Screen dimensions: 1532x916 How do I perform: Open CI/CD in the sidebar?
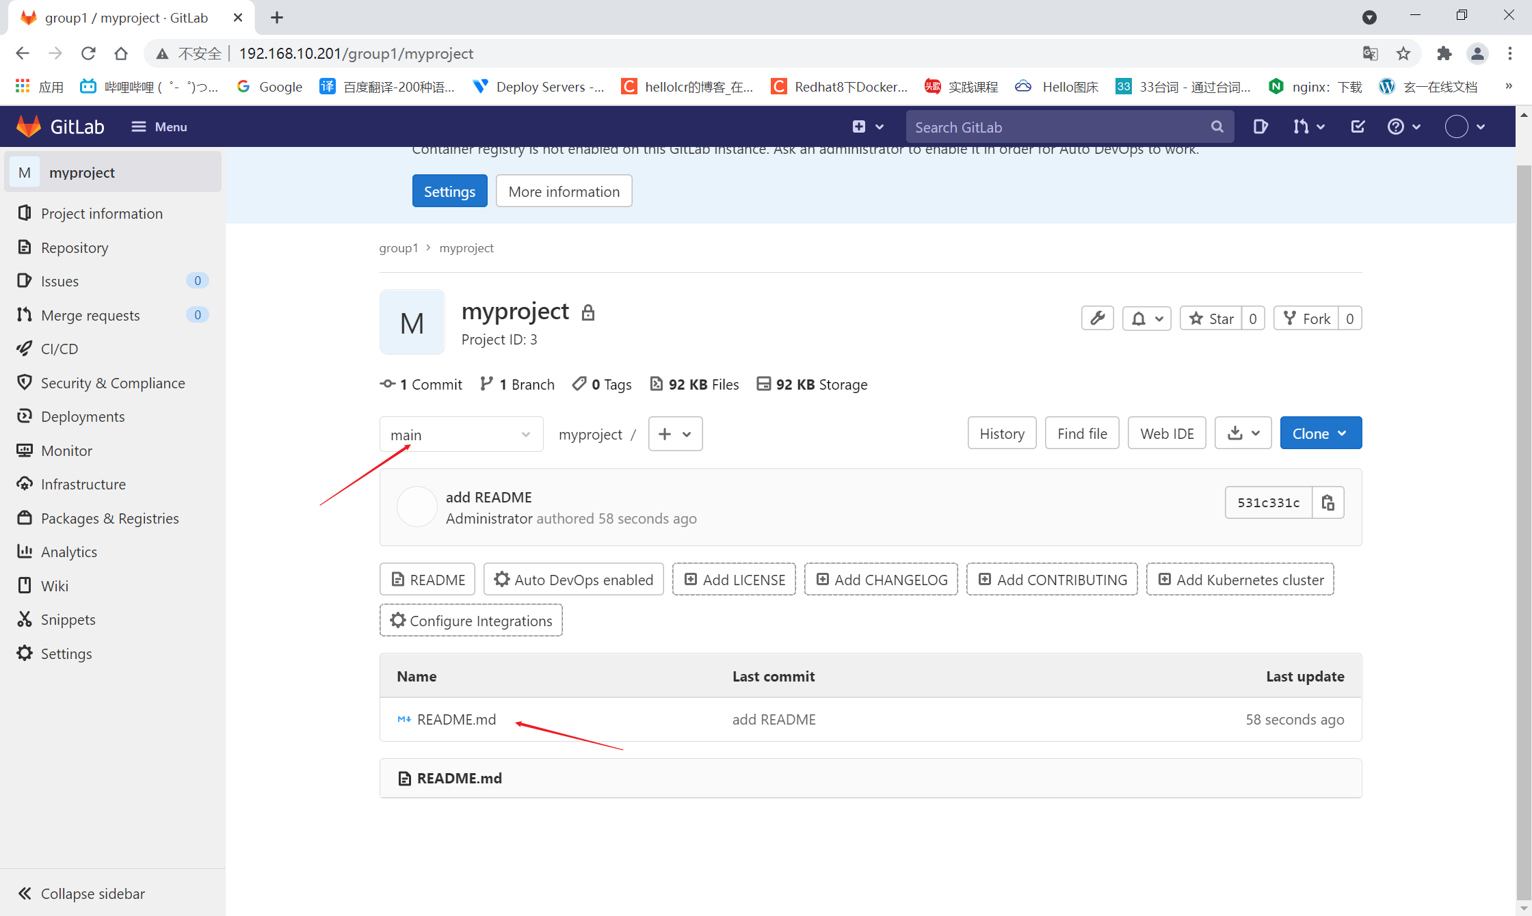[60, 349]
